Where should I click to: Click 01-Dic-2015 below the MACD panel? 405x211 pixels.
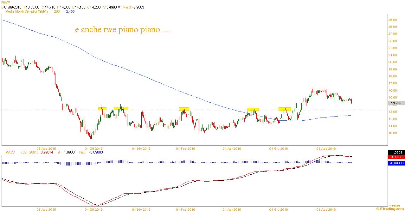pyautogui.click(x=141, y=209)
